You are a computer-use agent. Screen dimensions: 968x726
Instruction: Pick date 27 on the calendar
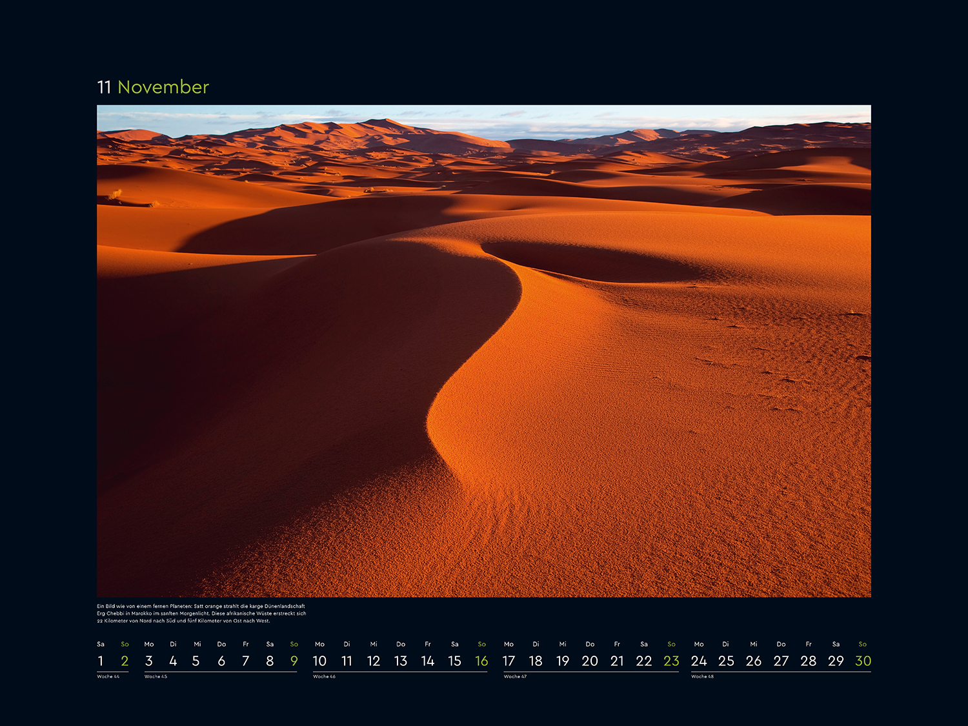(781, 661)
